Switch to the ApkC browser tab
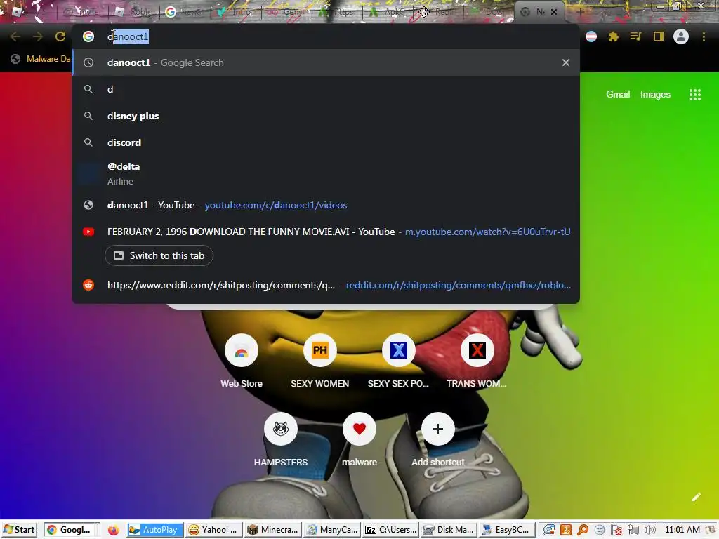The image size is (719, 539). [388, 12]
